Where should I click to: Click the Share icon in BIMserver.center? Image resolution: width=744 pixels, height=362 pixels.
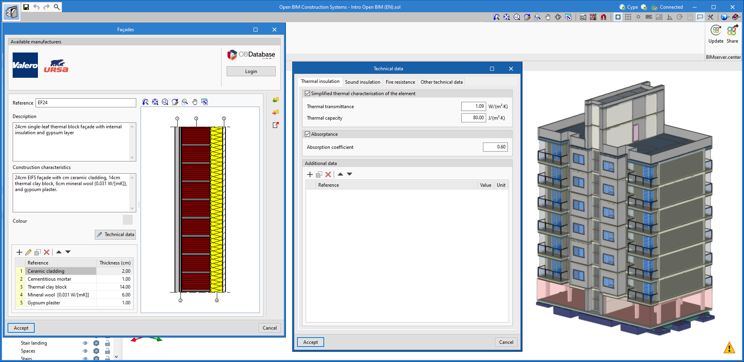(x=732, y=31)
